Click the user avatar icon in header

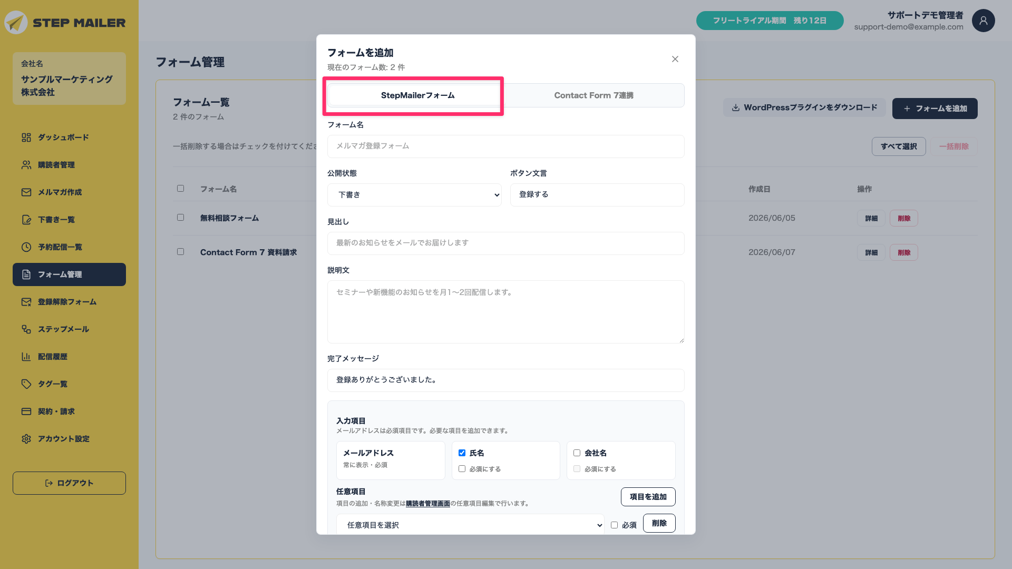pos(983,21)
